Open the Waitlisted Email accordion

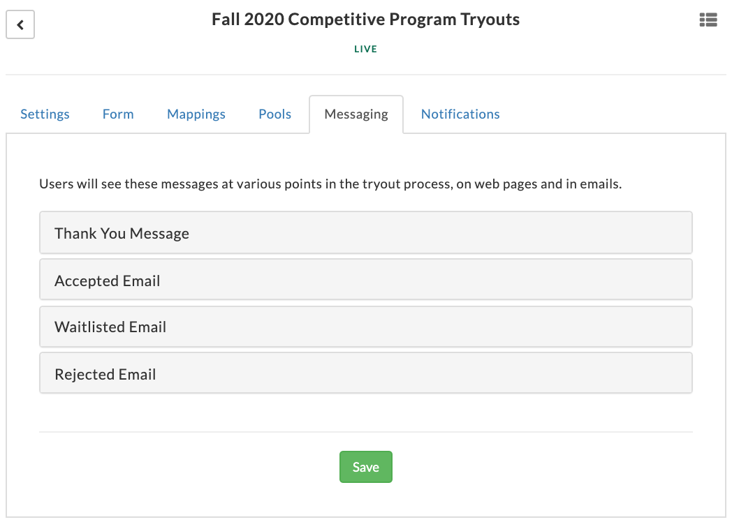tap(365, 327)
